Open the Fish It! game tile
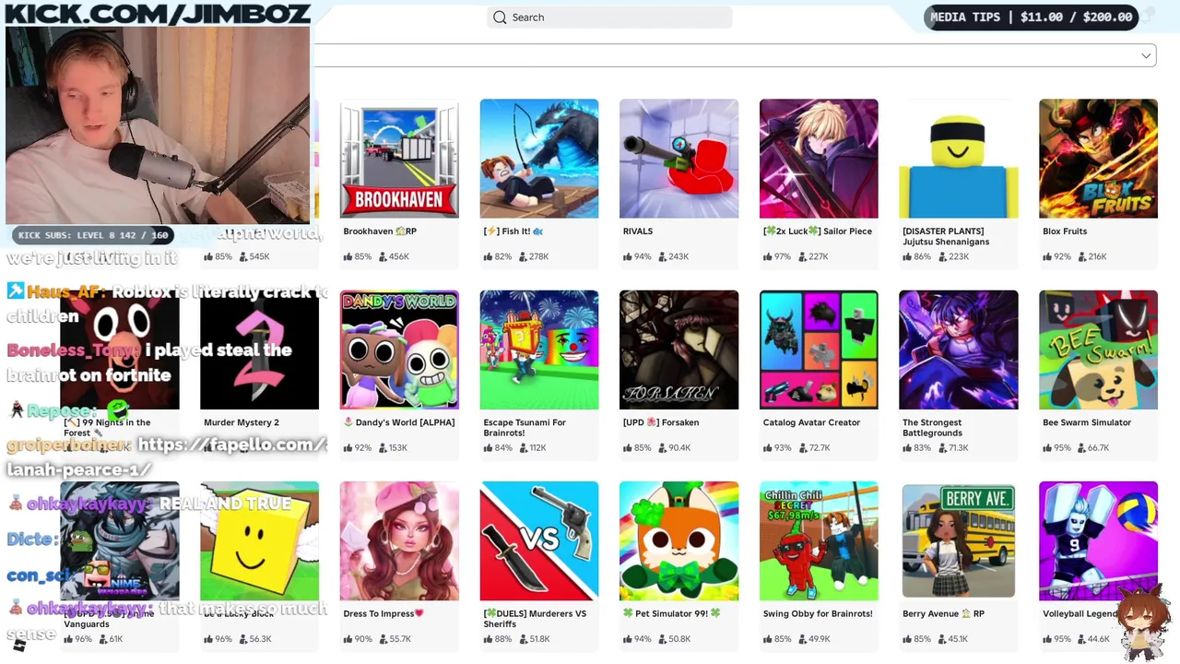The image size is (1180, 664). tap(539, 159)
